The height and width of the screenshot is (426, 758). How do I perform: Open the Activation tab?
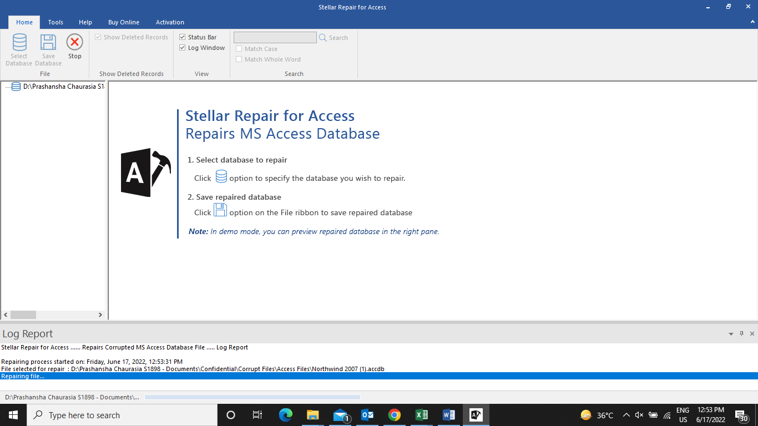pyautogui.click(x=170, y=22)
